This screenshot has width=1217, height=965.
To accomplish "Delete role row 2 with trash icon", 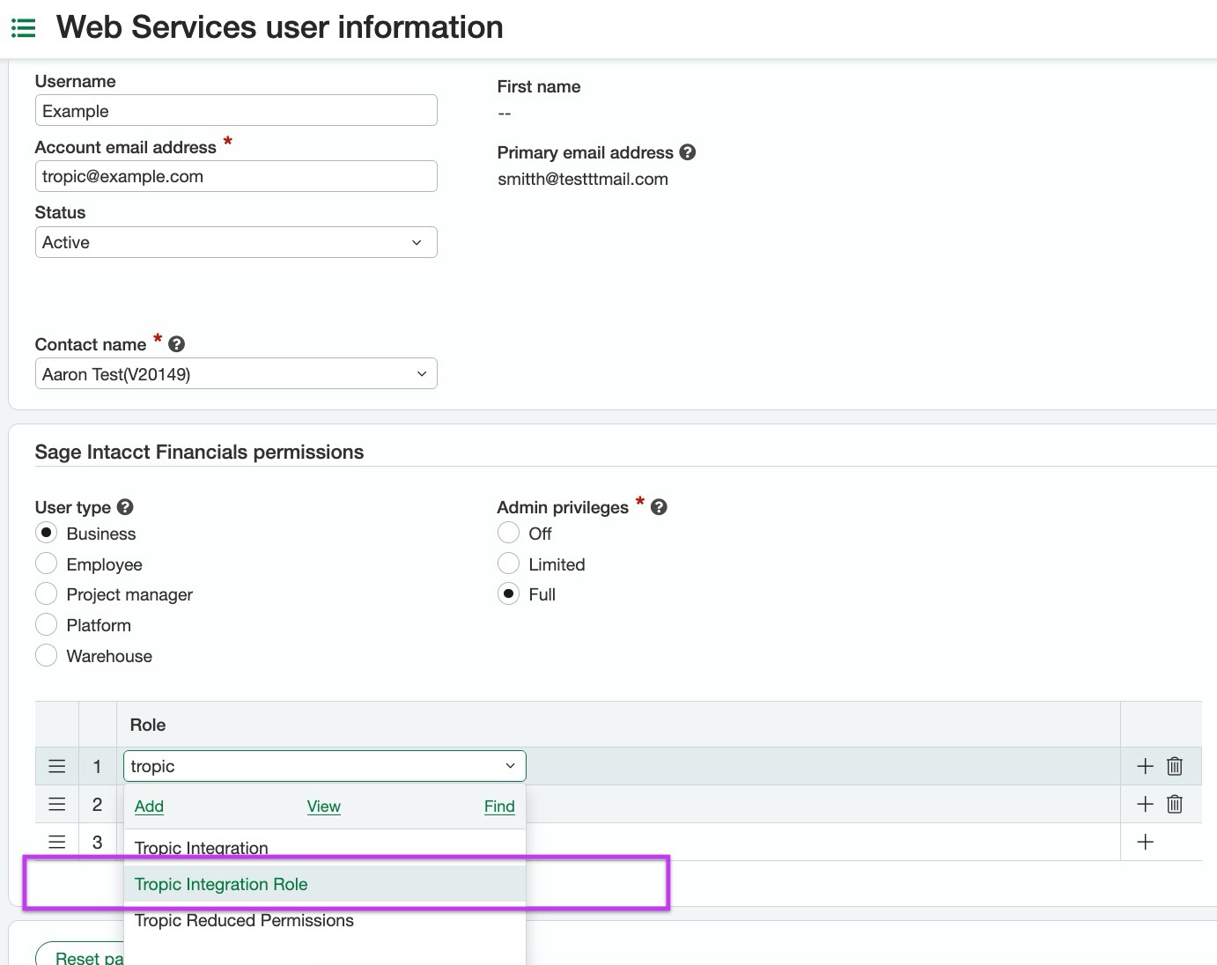I will tap(1175, 804).
